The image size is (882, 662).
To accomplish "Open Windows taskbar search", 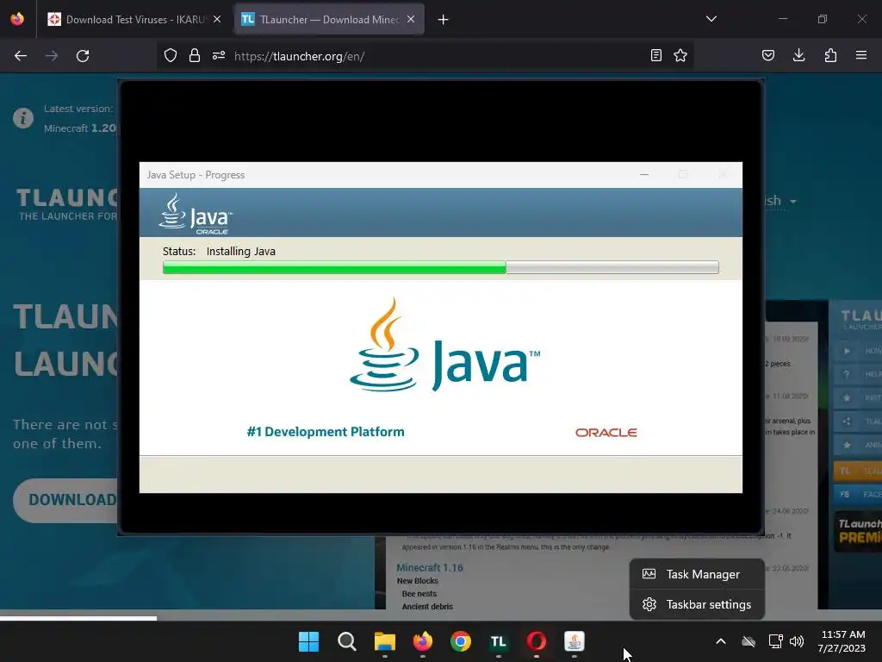I will (346, 641).
